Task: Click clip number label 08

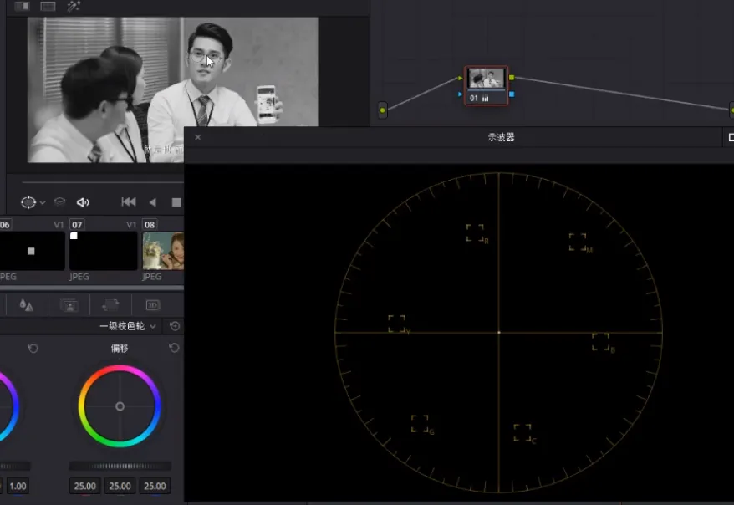Action: [150, 225]
